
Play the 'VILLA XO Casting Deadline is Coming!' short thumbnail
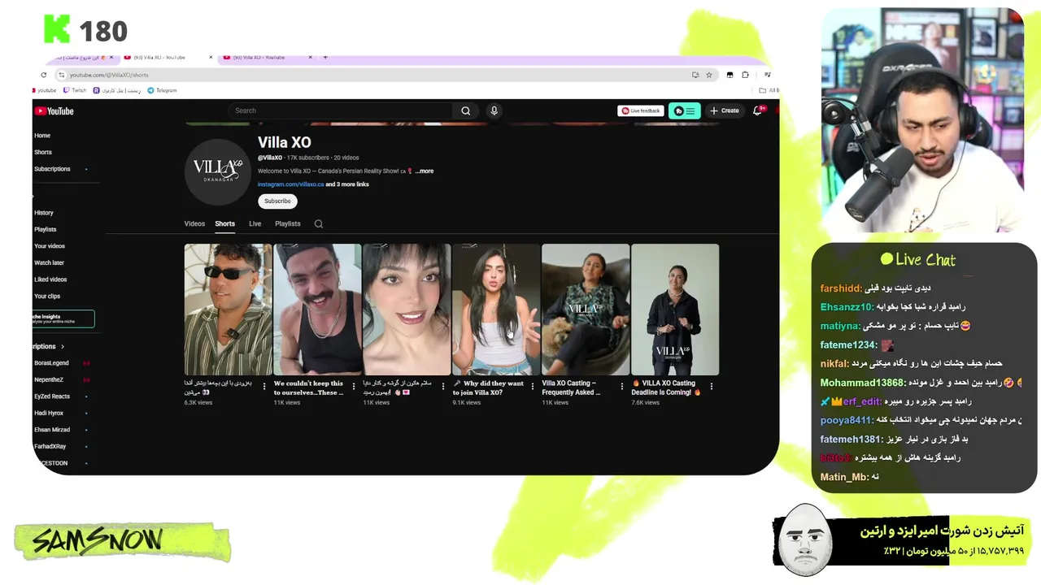675,310
